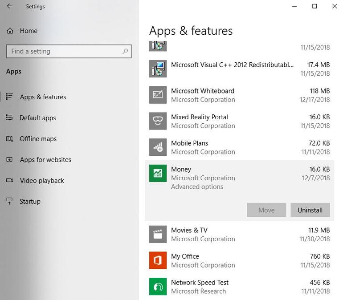Open Advanced options for Money
Screen dimensions: 343x300
[197, 187]
